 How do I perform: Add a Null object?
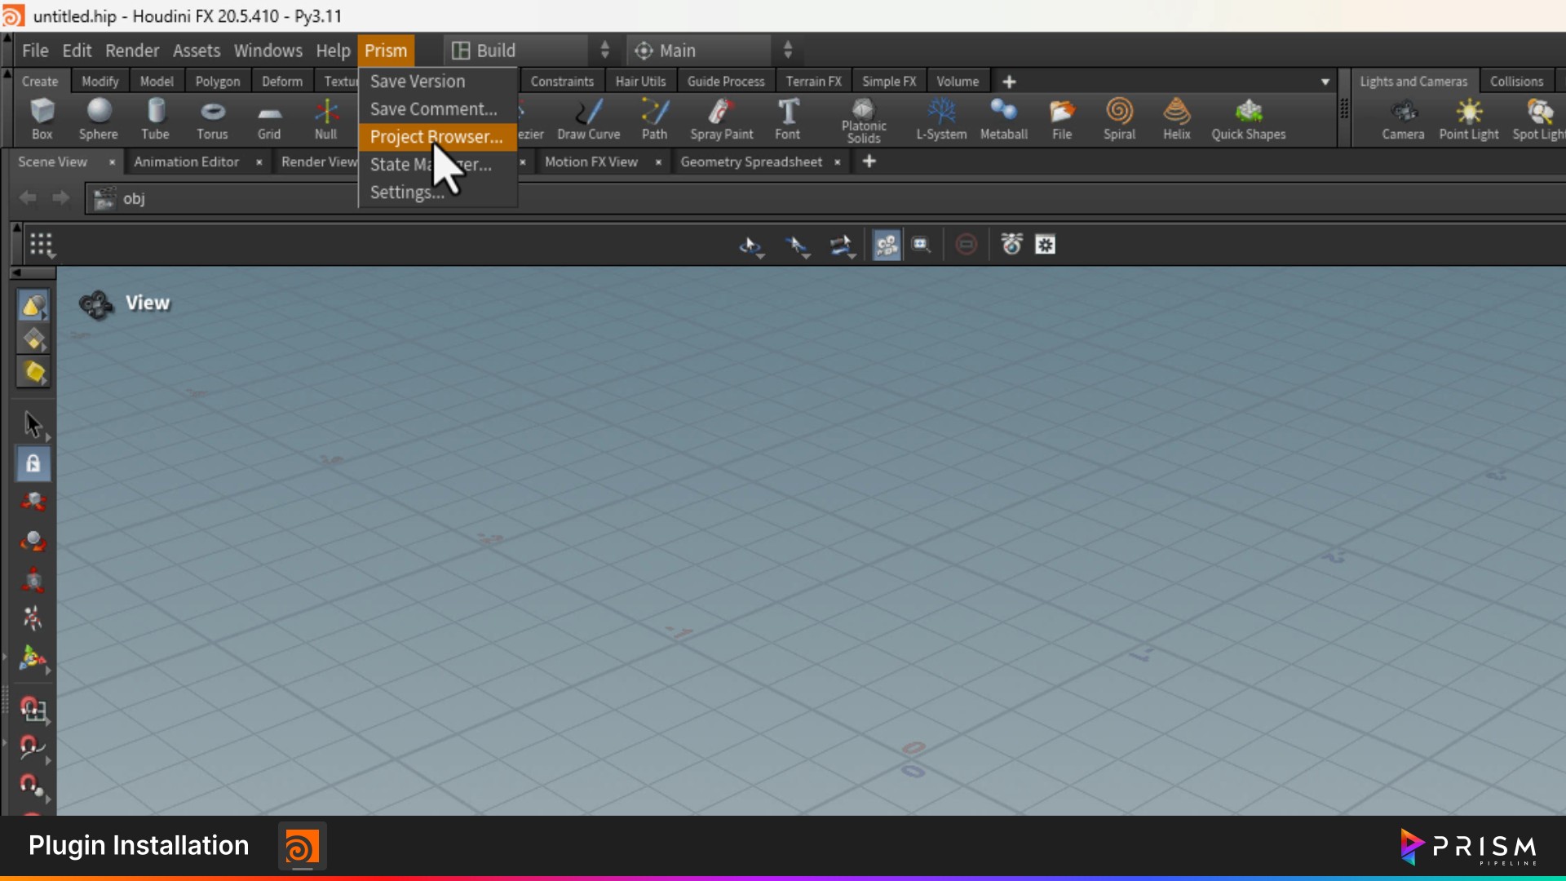coord(325,119)
